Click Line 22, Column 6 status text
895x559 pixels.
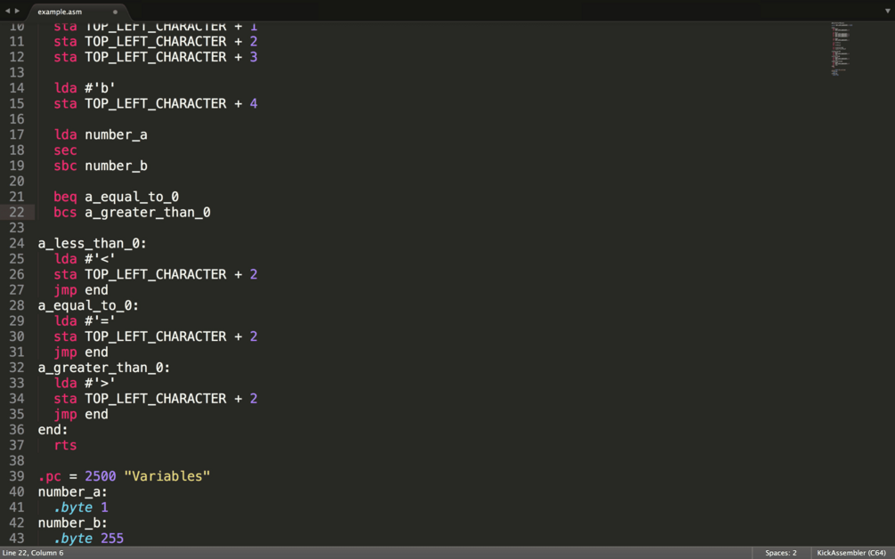(33, 553)
